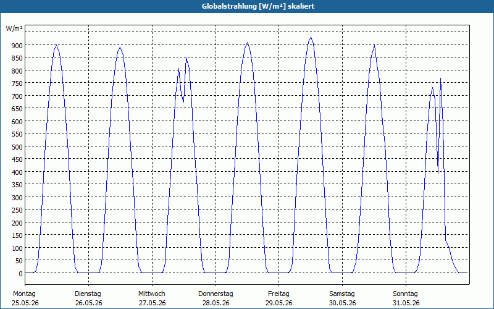494x309 pixels.
Task: Click the date '31.05.26'
Action: (406, 303)
